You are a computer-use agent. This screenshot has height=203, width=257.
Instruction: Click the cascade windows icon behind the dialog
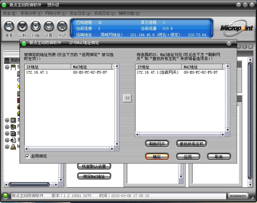(244, 46)
